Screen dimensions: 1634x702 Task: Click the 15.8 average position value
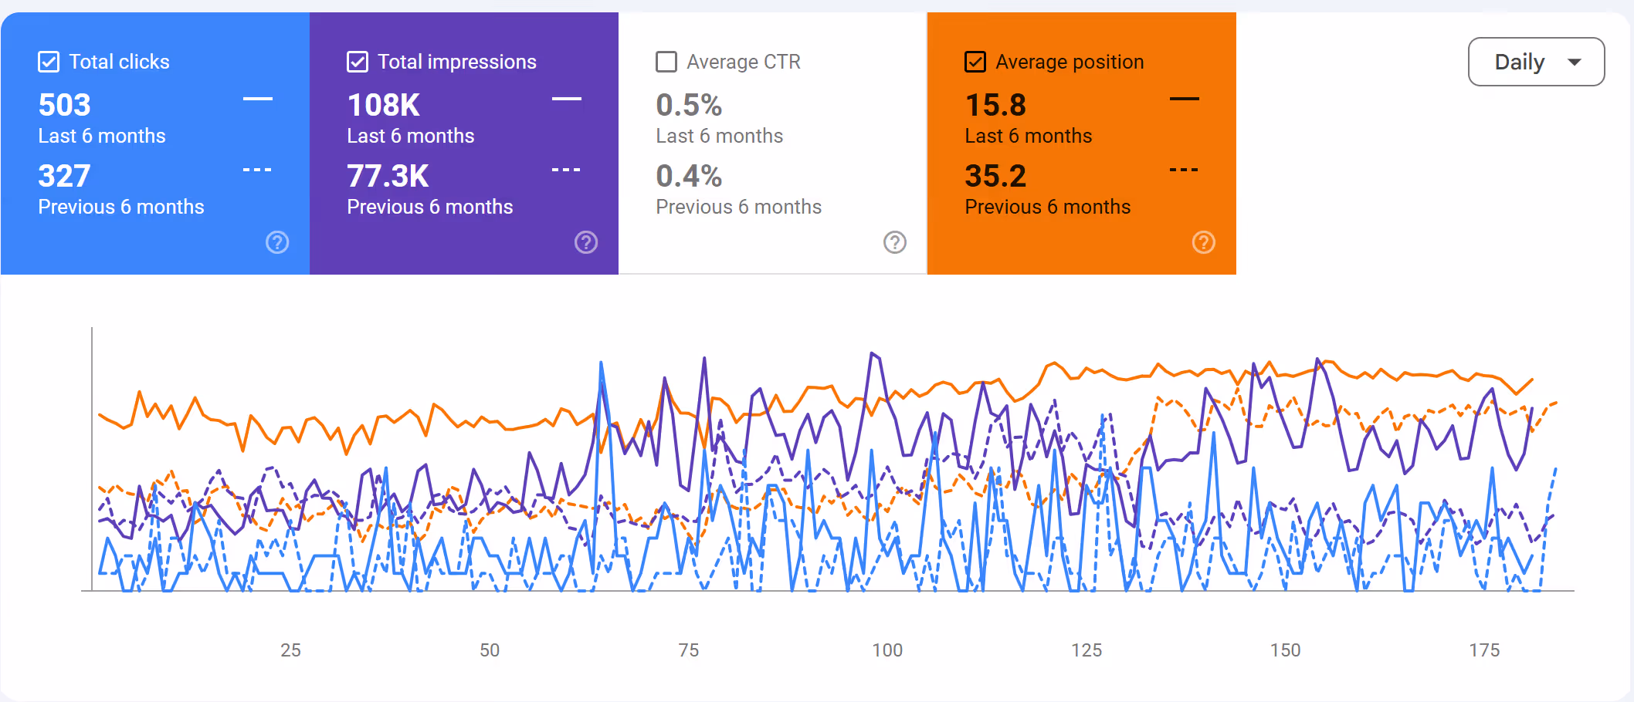point(996,105)
